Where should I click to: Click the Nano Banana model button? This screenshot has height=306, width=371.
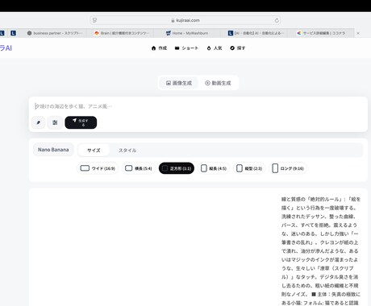point(53,150)
